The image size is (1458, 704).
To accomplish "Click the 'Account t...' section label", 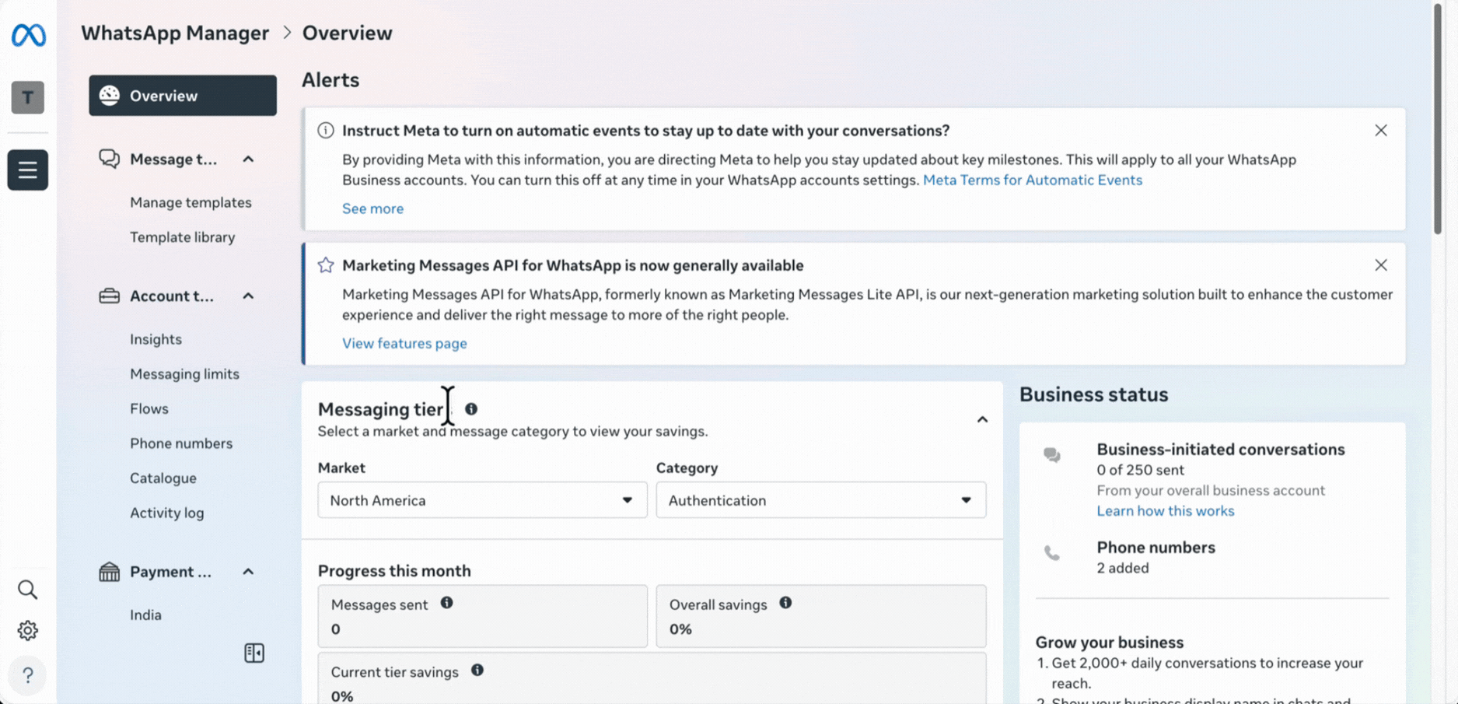I will pyautogui.click(x=171, y=296).
